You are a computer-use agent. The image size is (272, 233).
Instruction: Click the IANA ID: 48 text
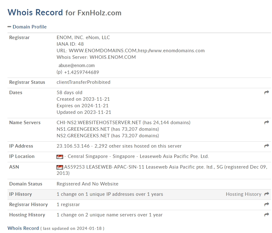[x=70, y=44]
